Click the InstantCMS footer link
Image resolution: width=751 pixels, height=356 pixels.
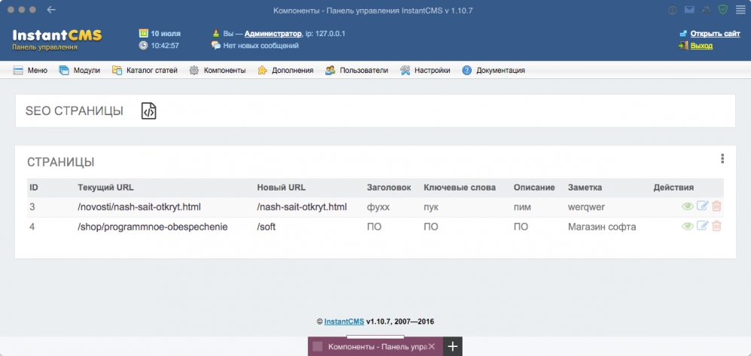pos(344,321)
